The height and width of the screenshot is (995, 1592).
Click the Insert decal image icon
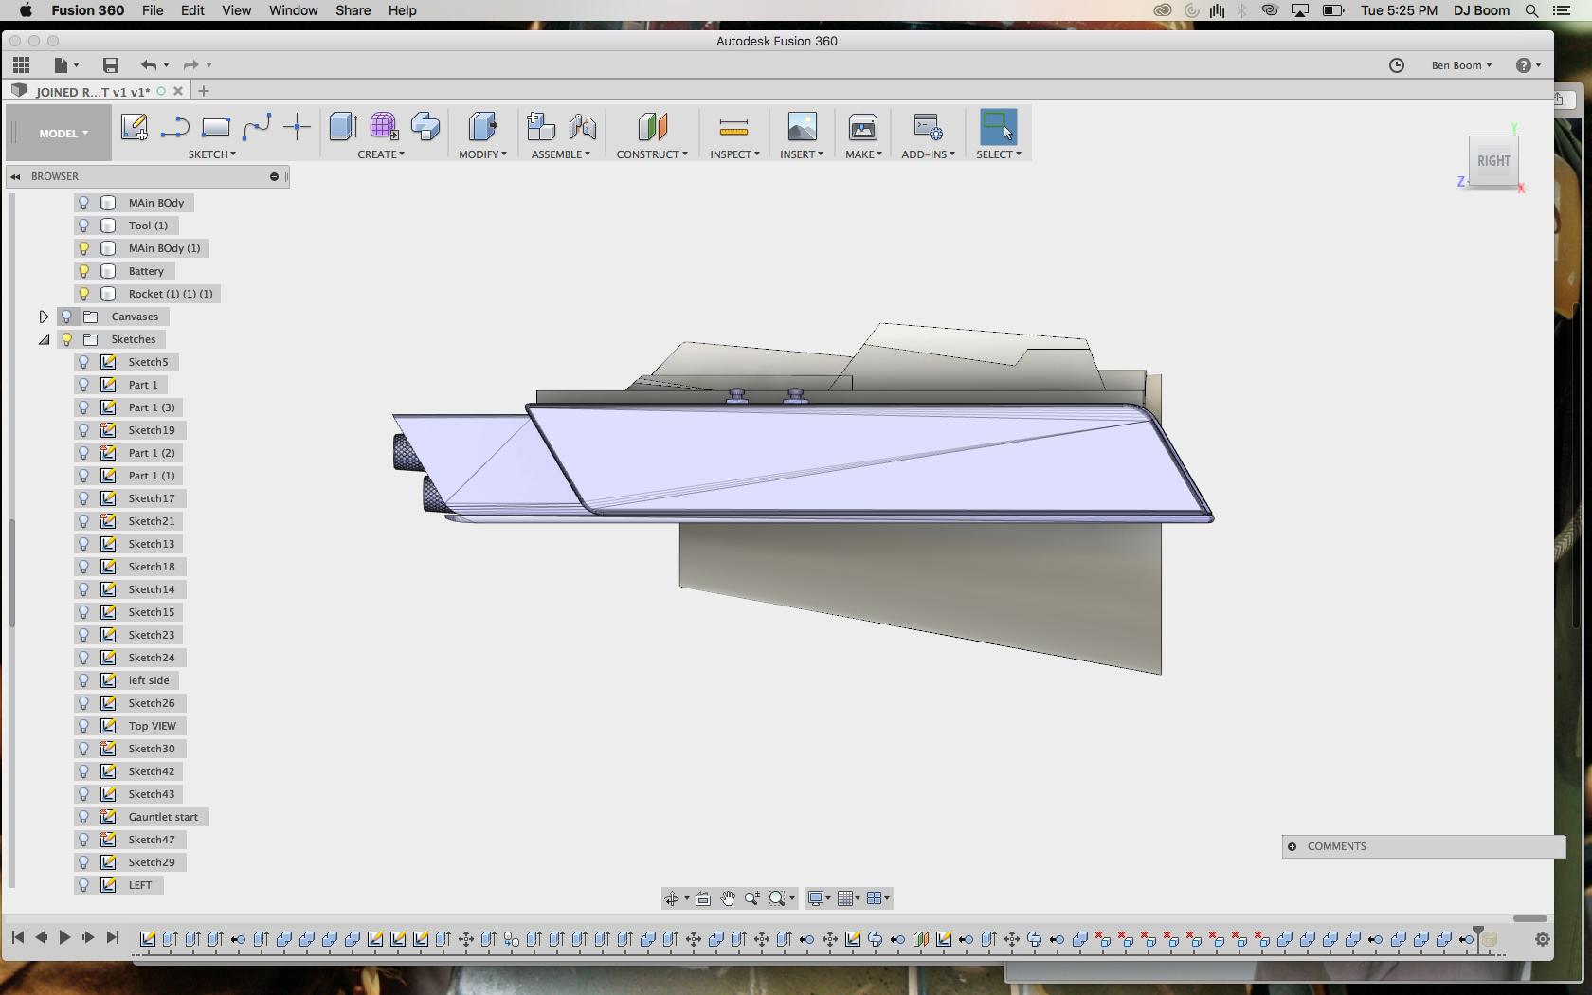coord(802,127)
